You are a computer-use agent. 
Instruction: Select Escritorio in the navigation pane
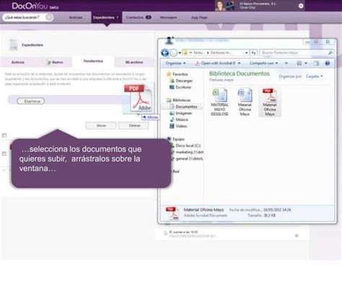click(180, 87)
